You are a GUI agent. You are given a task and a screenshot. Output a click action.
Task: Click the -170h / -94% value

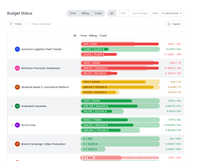pos(174,158)
